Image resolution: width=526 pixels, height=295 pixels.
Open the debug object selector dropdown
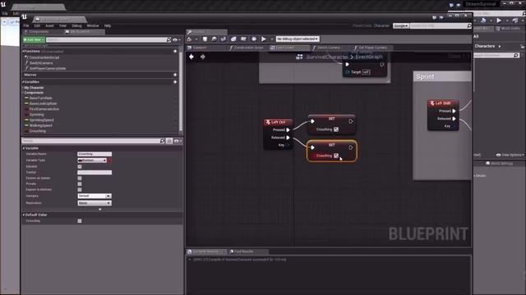298,39
